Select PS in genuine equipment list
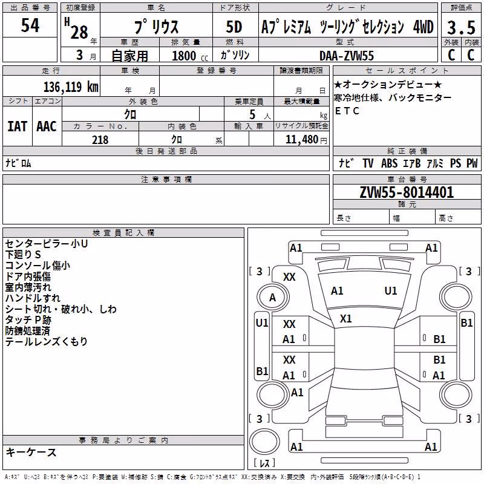Viewport: 484px width, 484px height. 456,163
